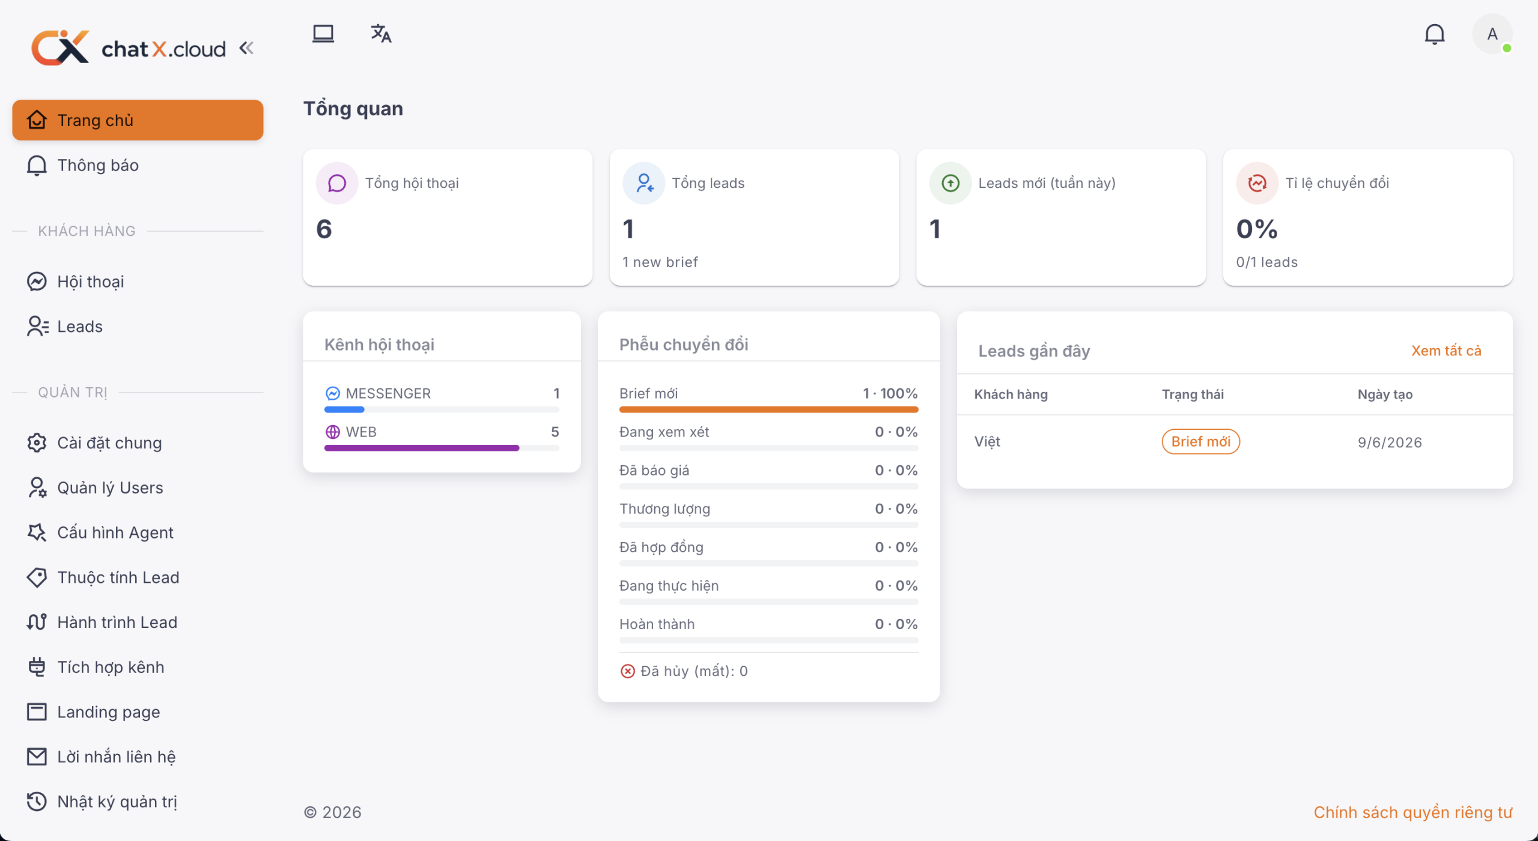Screen dimensions: 1538x841
Task: Click the person-list icon beside Leads
Action: click(x=38, y=327)
